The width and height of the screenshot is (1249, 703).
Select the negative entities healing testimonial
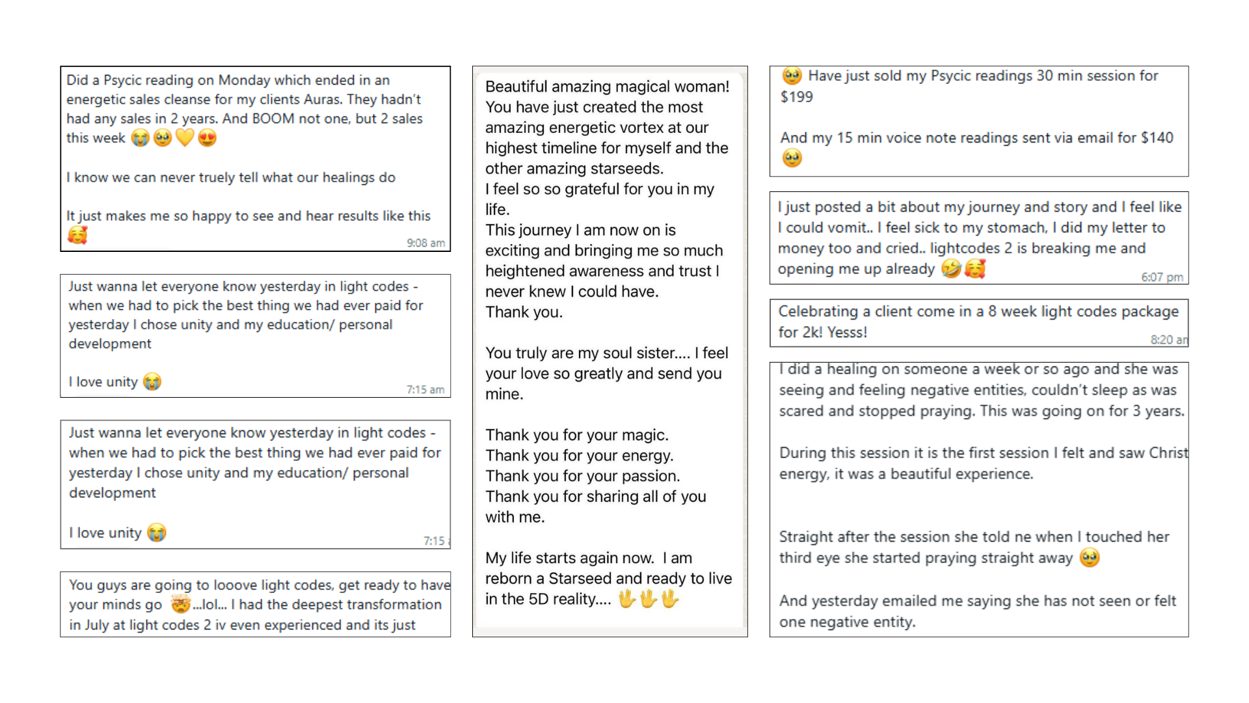point(979,499)
